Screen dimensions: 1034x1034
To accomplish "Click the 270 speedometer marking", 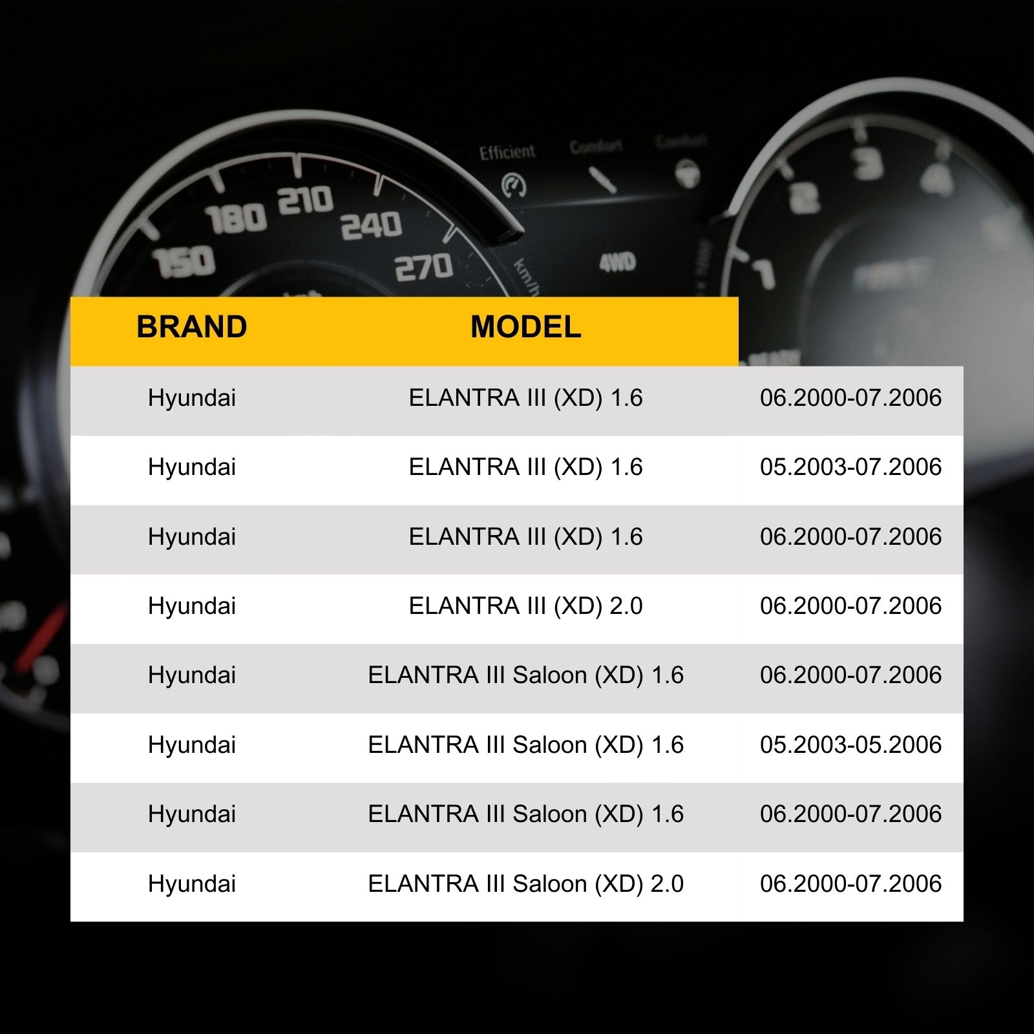I will pyautogui.click(x=424, y=266).
